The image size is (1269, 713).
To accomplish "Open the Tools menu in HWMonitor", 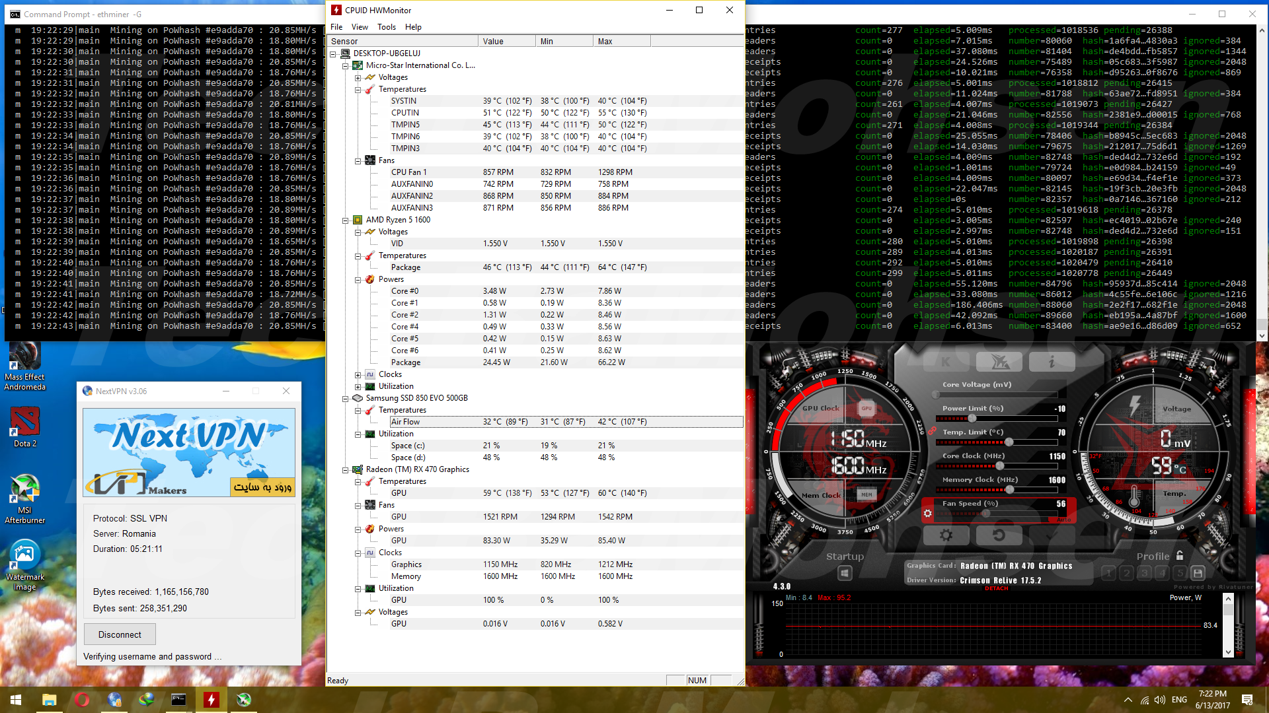I will tap(386, 27).
